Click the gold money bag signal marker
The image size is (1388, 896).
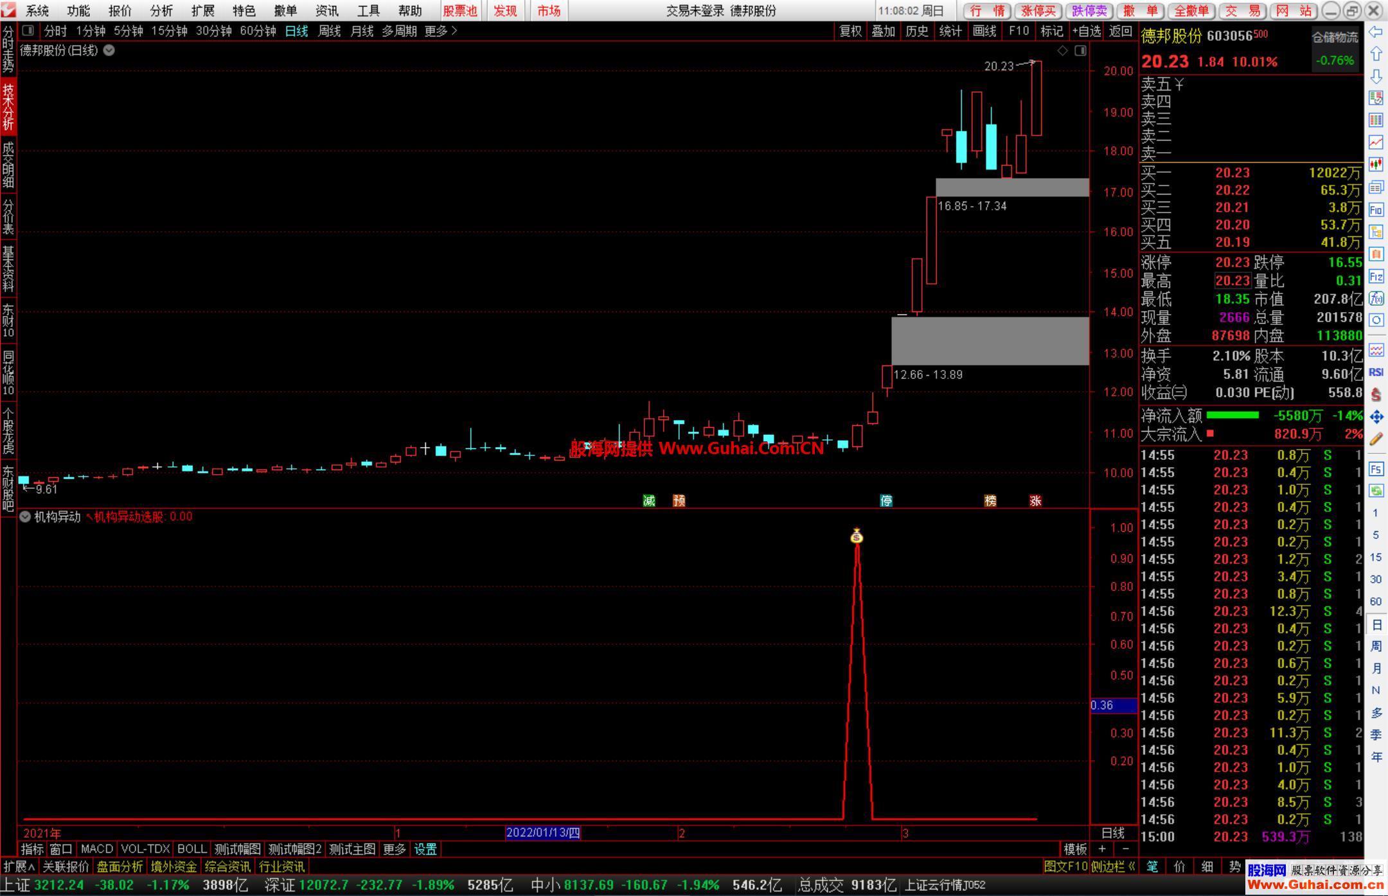pyautogui.click(x=857, y=536)
